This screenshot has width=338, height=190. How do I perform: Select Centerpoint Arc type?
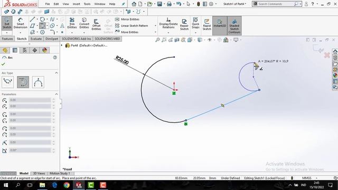(x=7, y=82)
